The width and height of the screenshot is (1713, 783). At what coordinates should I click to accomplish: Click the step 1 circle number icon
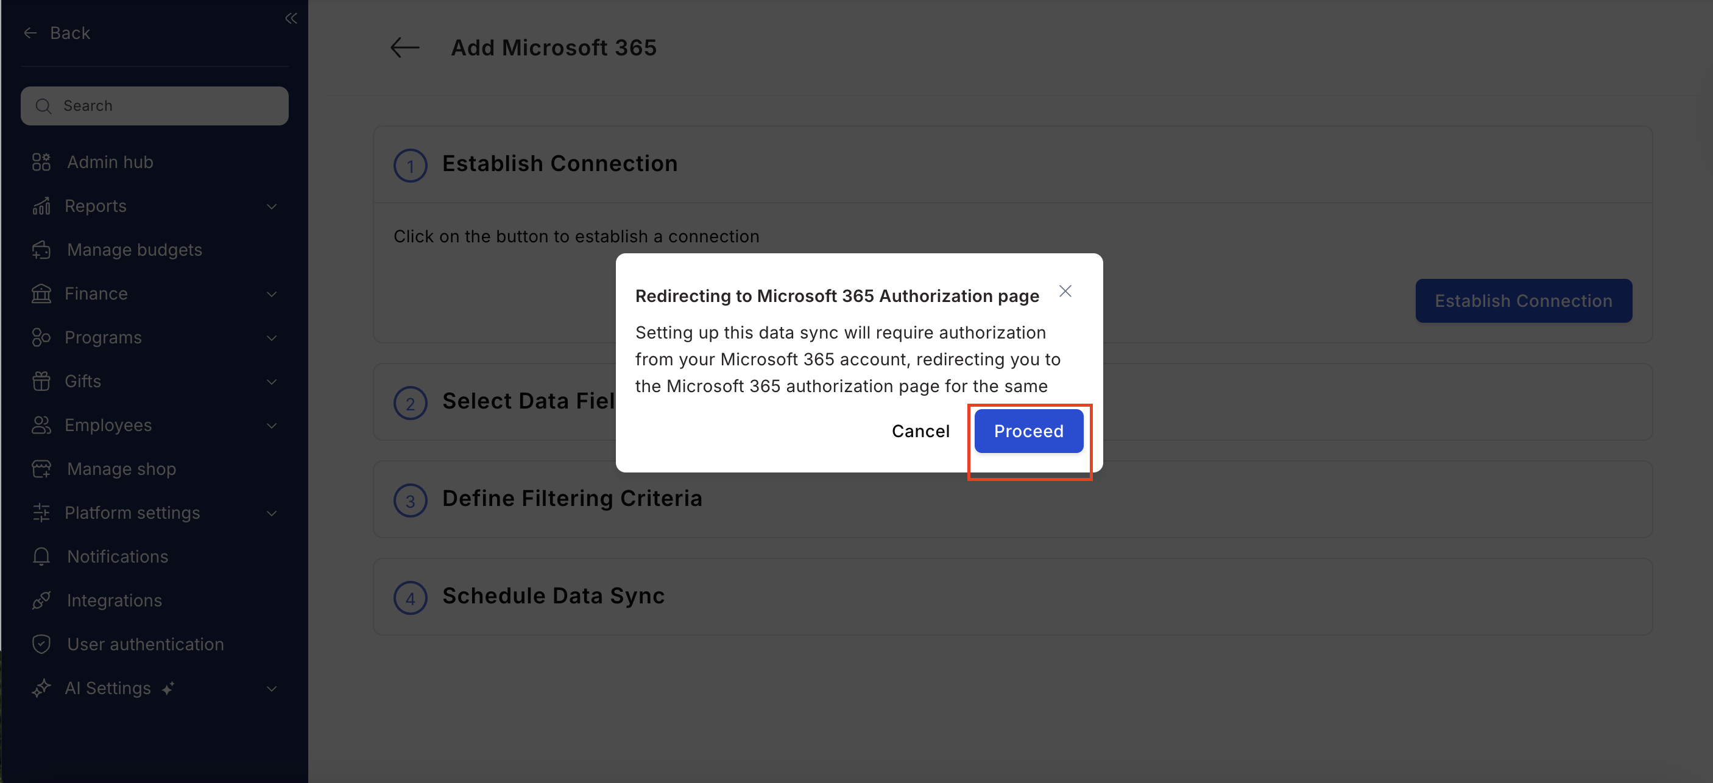[411, 166]
